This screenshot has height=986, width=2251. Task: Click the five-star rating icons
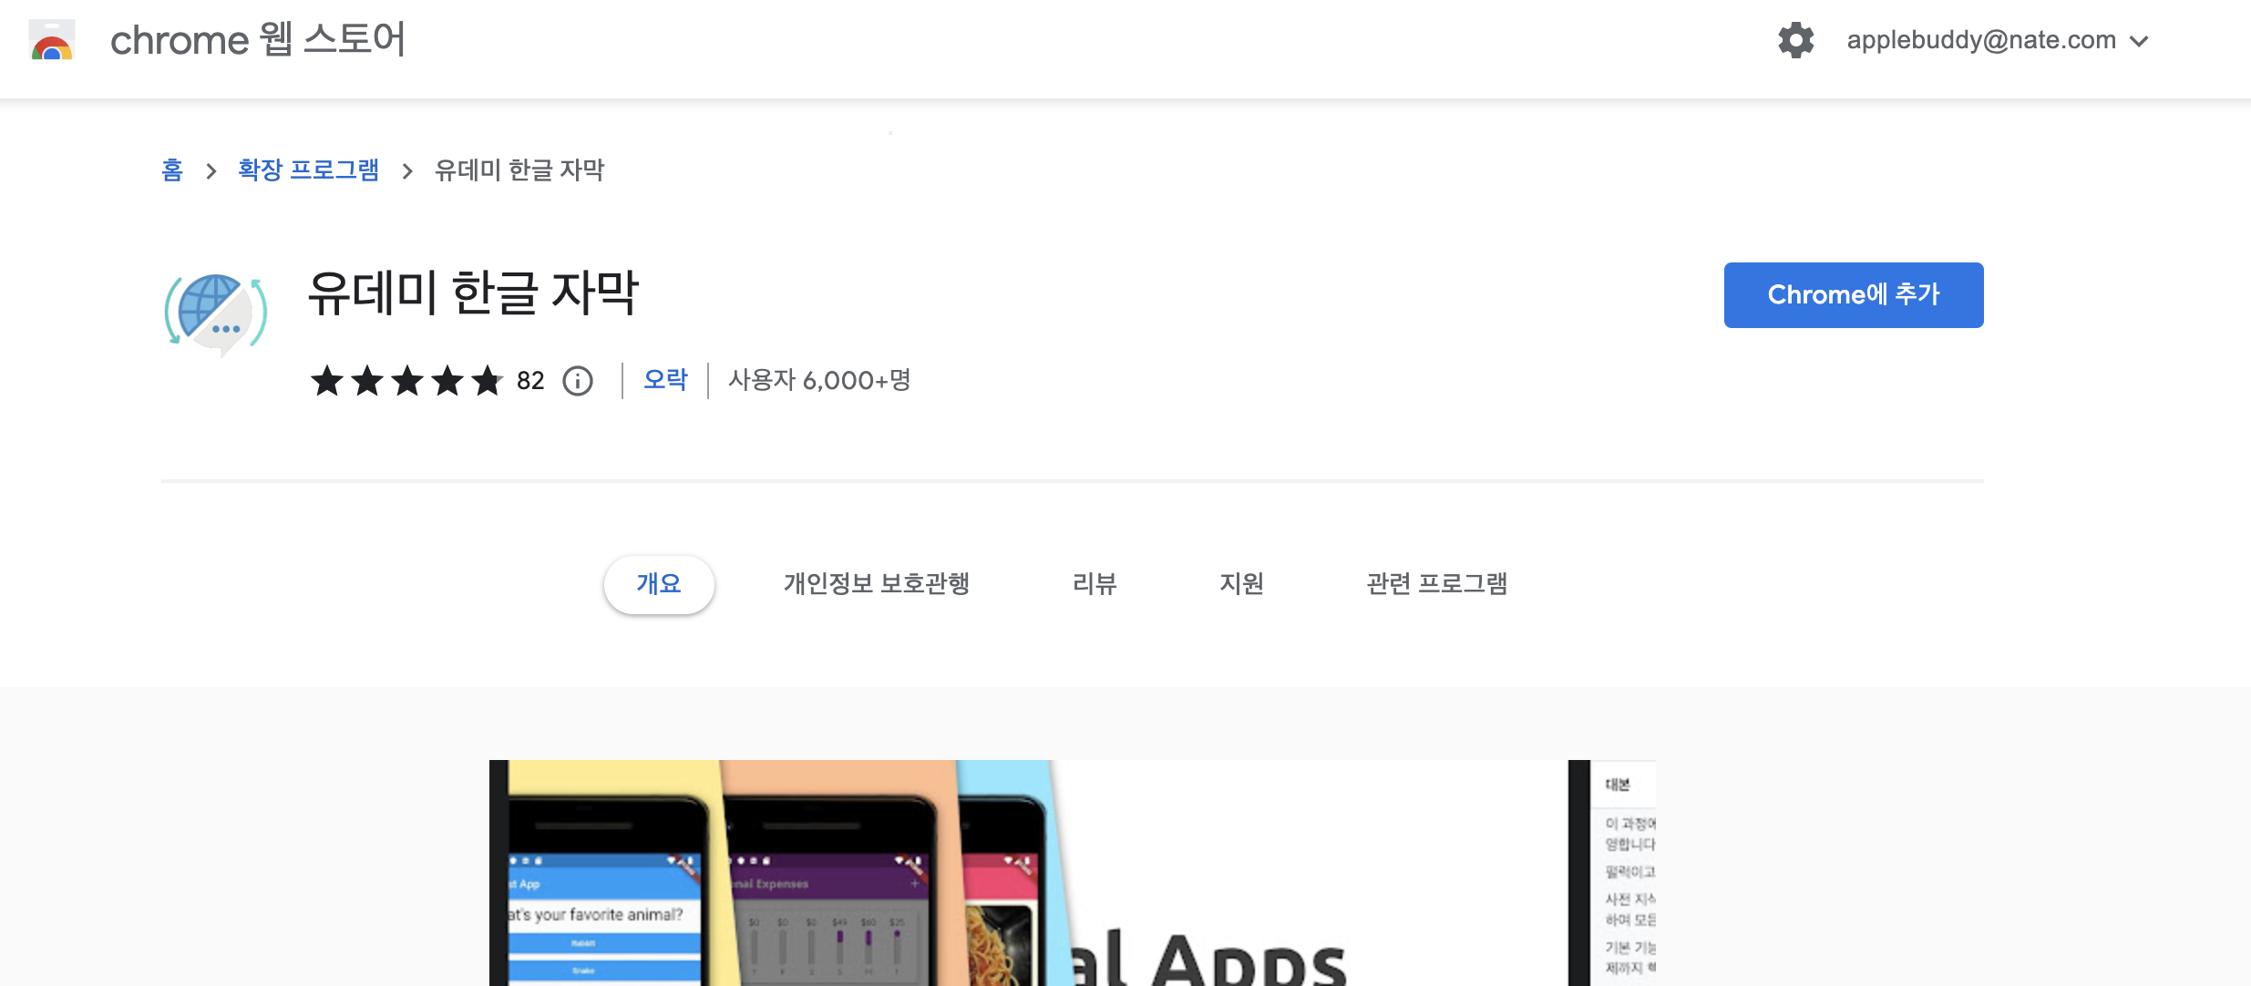pyautogui.click(x=406, y=381)
